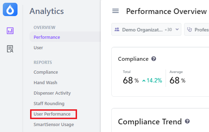209x132 pixels.
Task: Click the Analytics heading
Action: [47, 11]
